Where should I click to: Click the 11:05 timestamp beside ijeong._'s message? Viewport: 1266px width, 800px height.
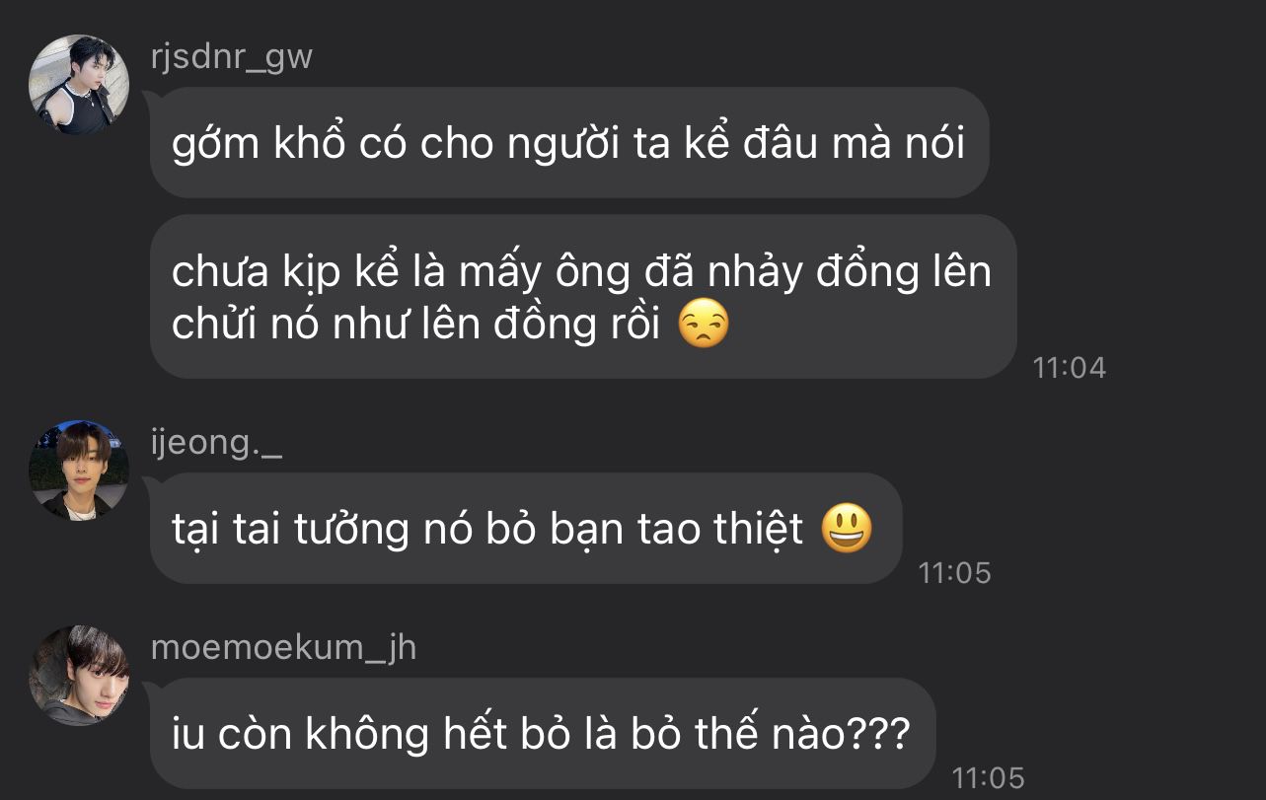[x=954, y=573]
